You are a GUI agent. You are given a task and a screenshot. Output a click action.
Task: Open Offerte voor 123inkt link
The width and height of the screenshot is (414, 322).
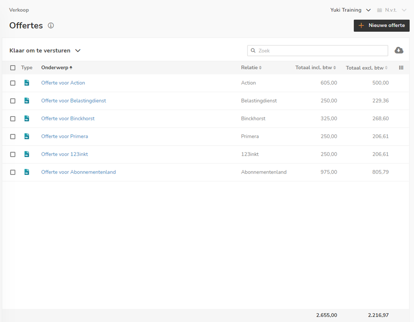[x=65, y=154]
